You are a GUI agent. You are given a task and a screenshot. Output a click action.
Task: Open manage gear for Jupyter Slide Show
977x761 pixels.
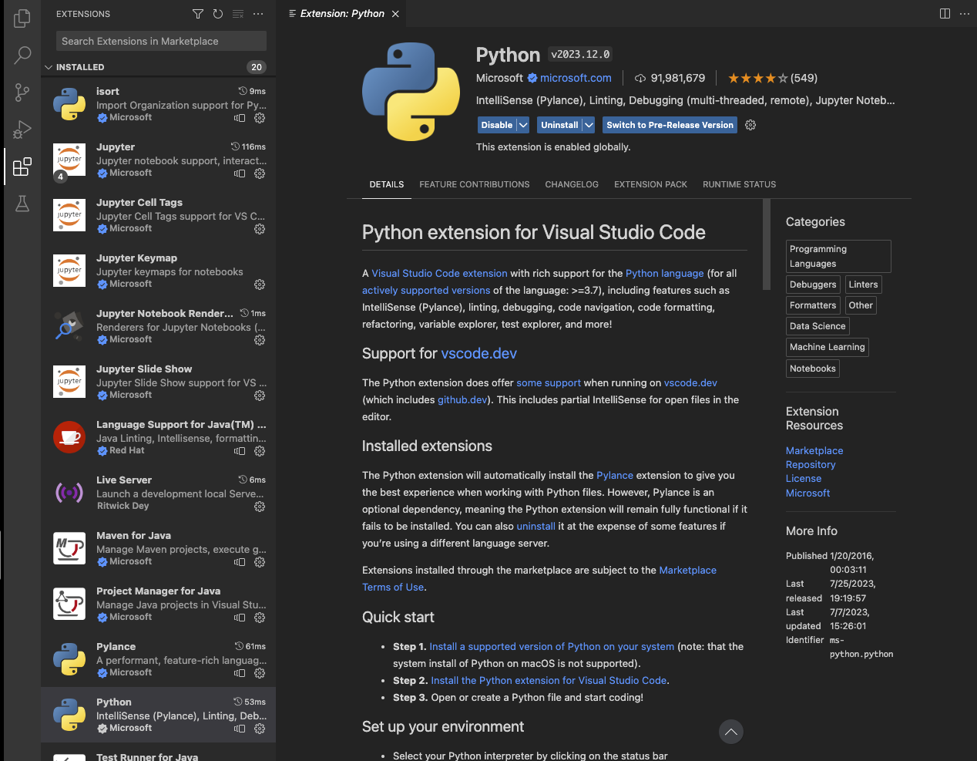point(260,396)
